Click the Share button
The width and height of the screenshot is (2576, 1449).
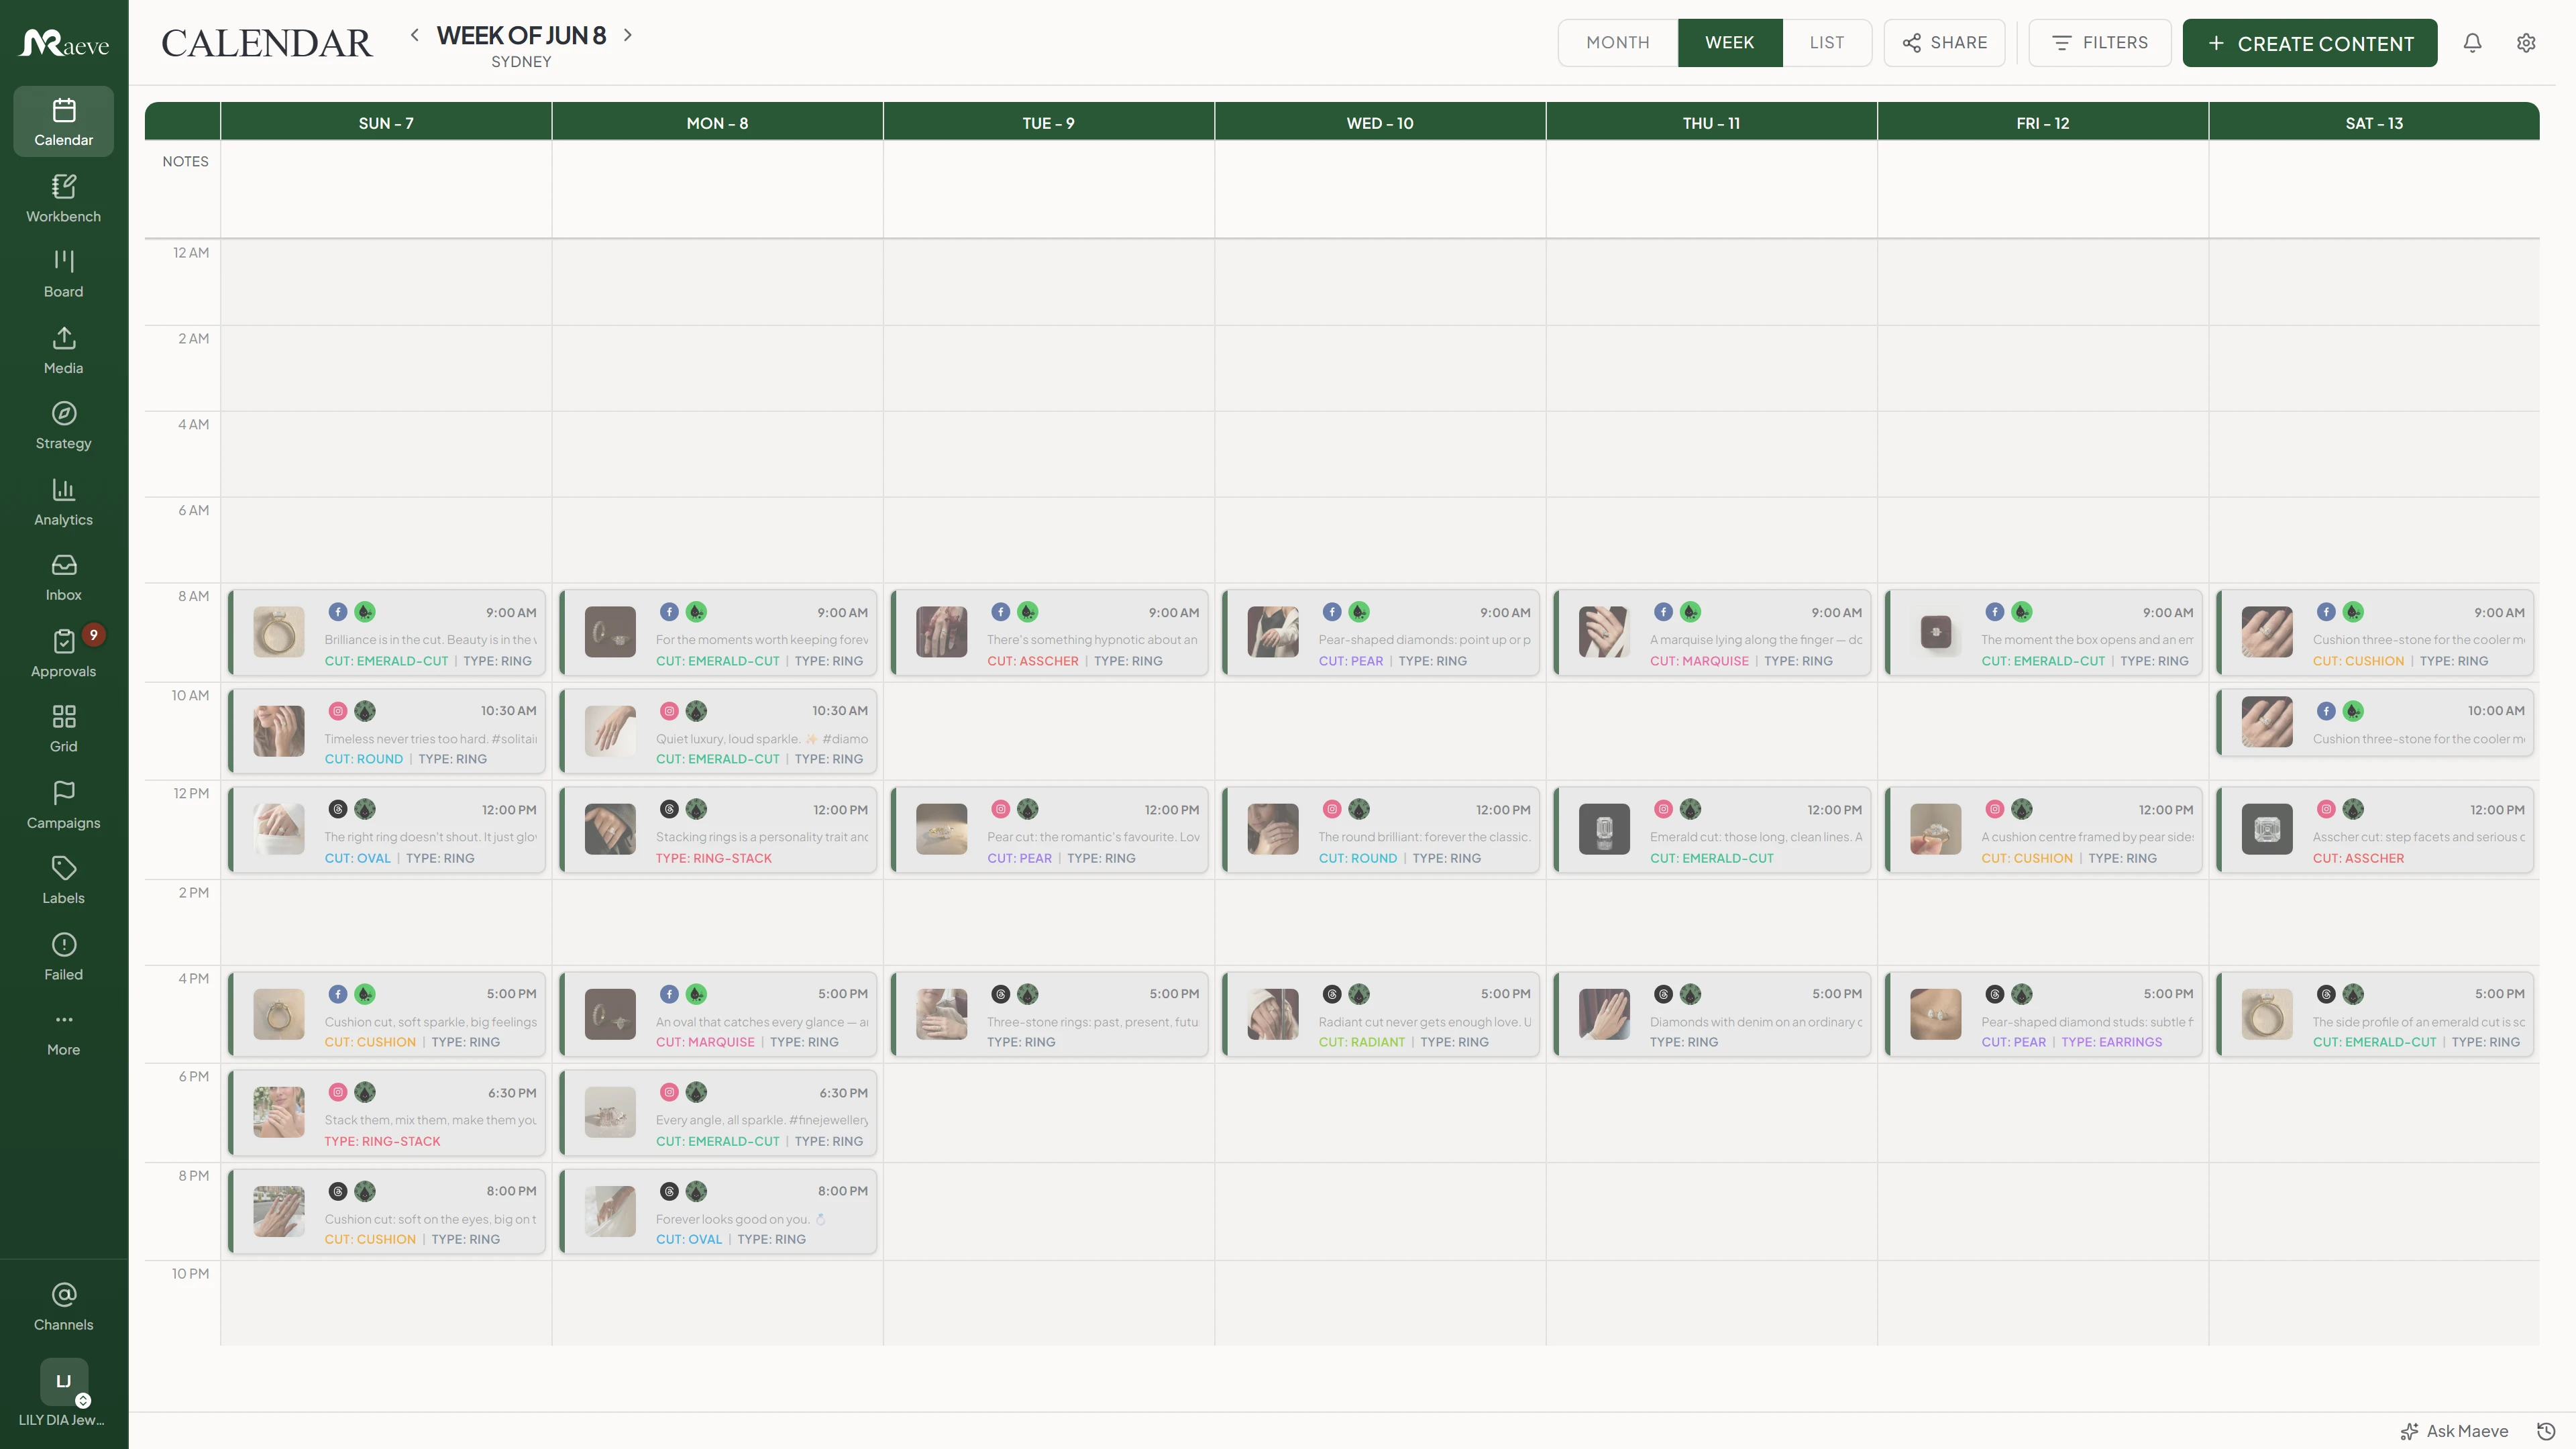pyautogui.click(x=1944, y=43)
